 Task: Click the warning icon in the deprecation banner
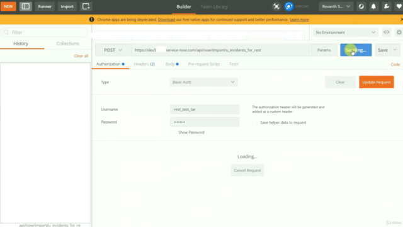(x=91, y=20)
